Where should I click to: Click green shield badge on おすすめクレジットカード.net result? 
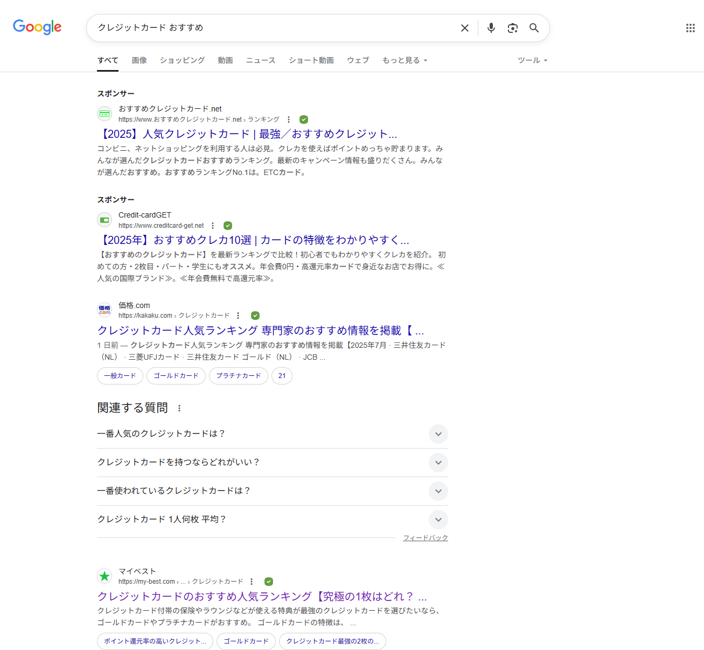point(304,120)
